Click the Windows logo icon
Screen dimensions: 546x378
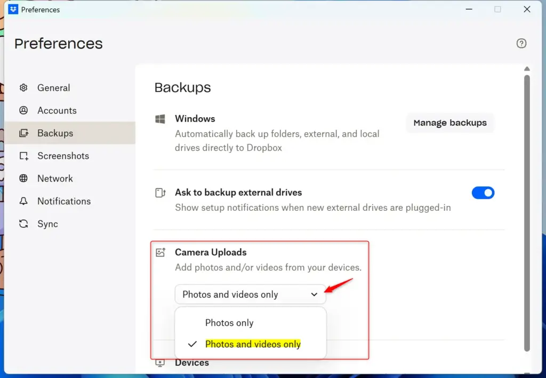[x=160, y=119]
